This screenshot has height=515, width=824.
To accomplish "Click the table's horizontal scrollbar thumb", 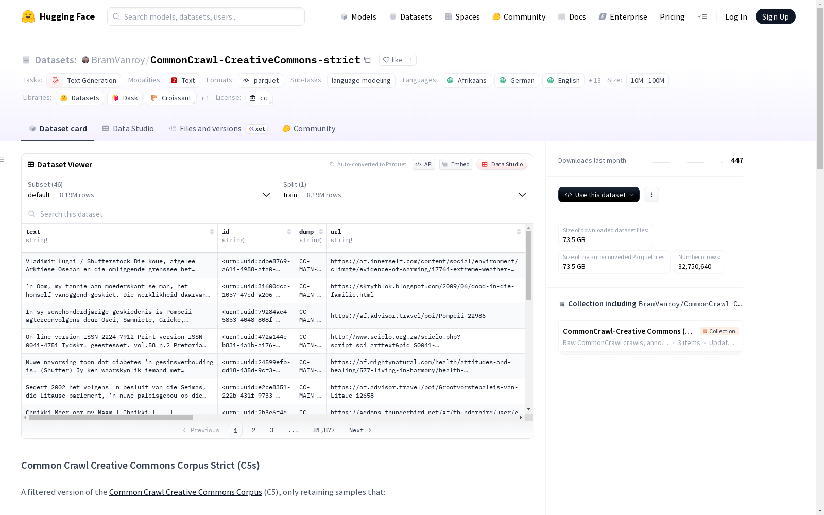I will tap(111, 418).
